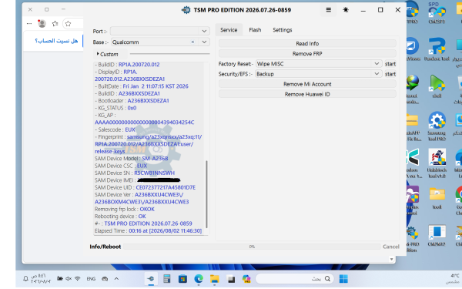Open the TSM hamburger menu

328,10
